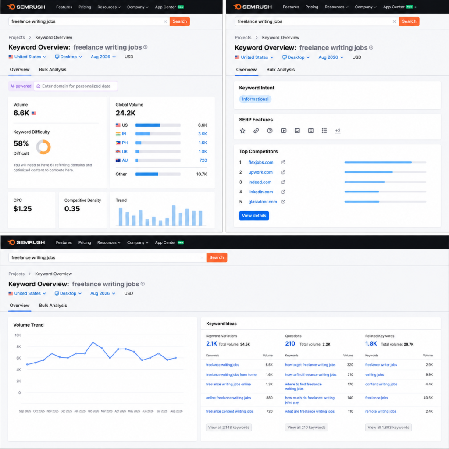Open glassdoor.com external link icon

283,202
